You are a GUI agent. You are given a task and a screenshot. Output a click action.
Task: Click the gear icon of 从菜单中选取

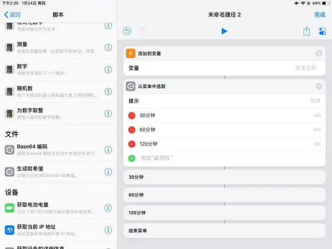(130, 86)
